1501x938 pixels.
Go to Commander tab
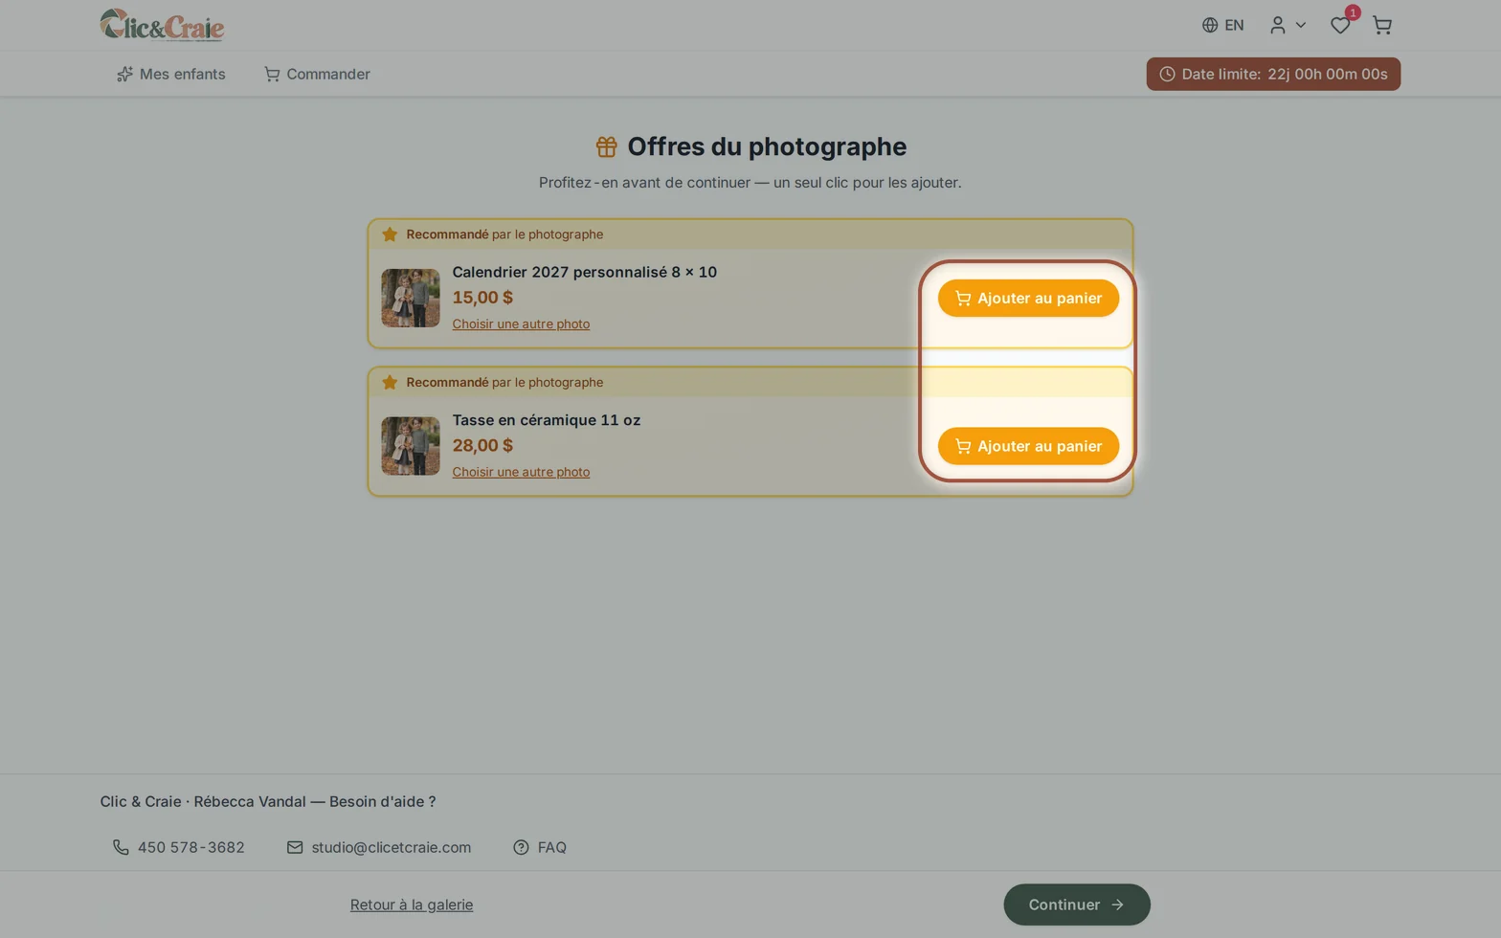click(x=317, y=74)
